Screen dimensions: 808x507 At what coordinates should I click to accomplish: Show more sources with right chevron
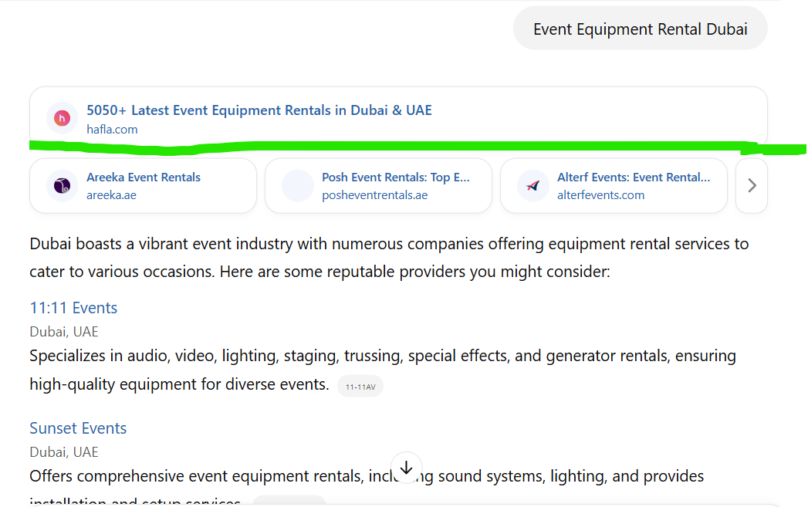[x=752, y=185]
